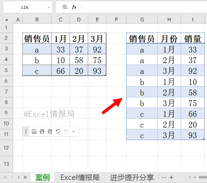Click cell I8 with value 75

tap(193, 102)
